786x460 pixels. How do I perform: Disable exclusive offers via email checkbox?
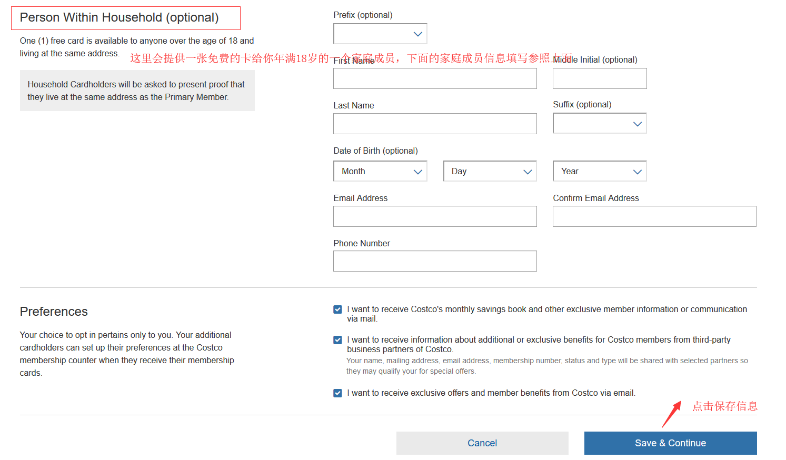[338, 393]
